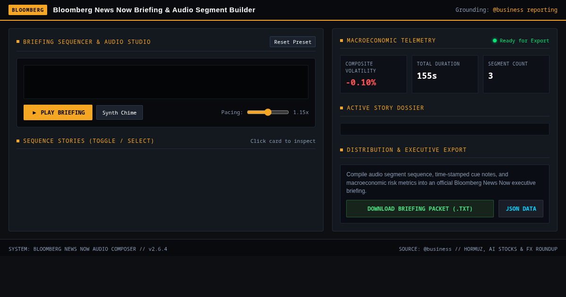
Task: Download Briefing Packet (.TXT)
Action: [420, 209]
